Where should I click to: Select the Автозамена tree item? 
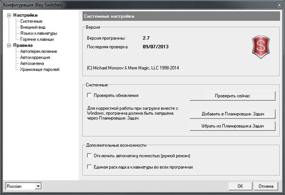click(x=33, y=64)
